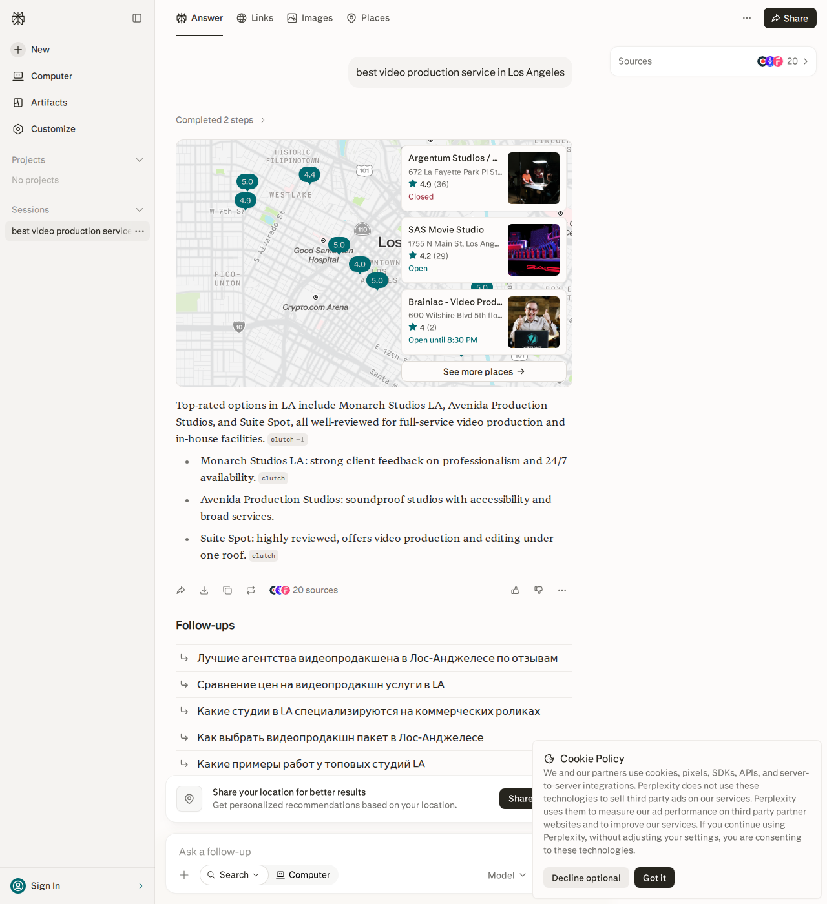Open the top-right three-dot menu
The image size is (827, 904).
pyautogui.click(x=747, y=18)
